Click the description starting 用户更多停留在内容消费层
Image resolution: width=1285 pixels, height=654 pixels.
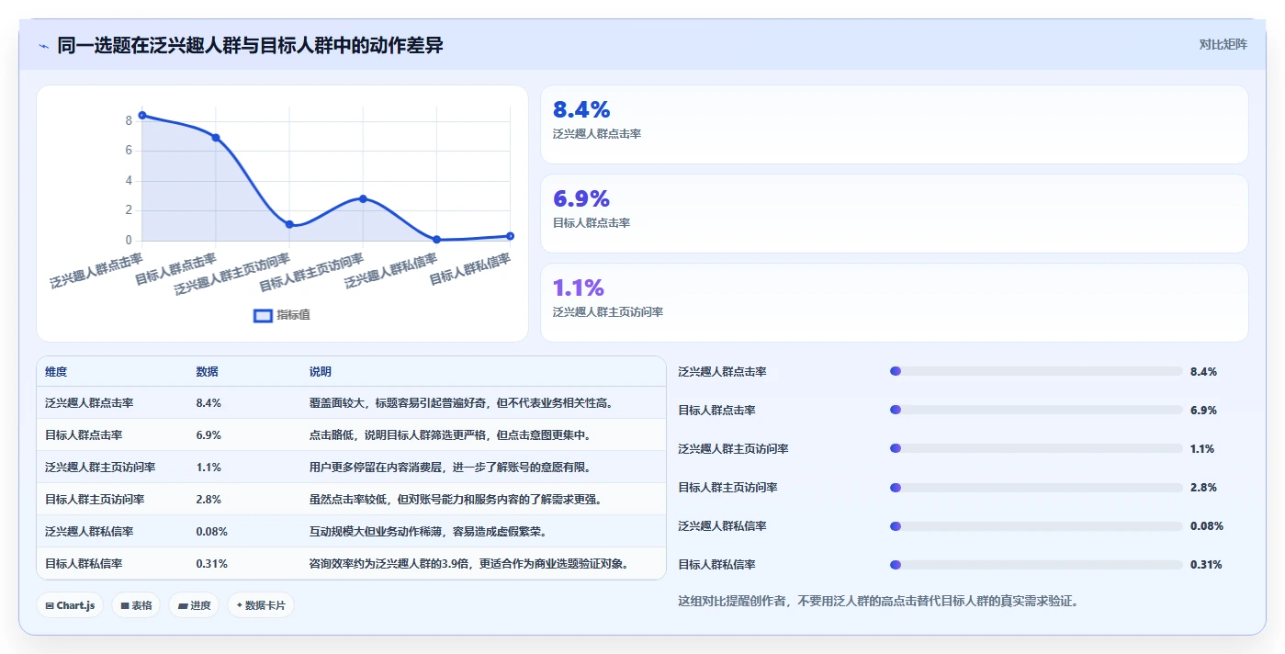point(450,467)
